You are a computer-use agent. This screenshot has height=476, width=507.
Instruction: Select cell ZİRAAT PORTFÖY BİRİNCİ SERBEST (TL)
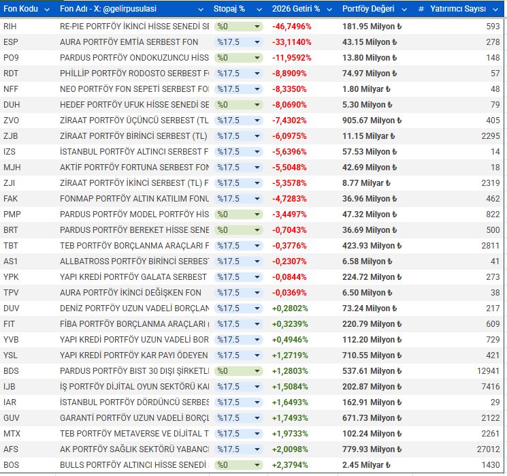click(133, 136)
